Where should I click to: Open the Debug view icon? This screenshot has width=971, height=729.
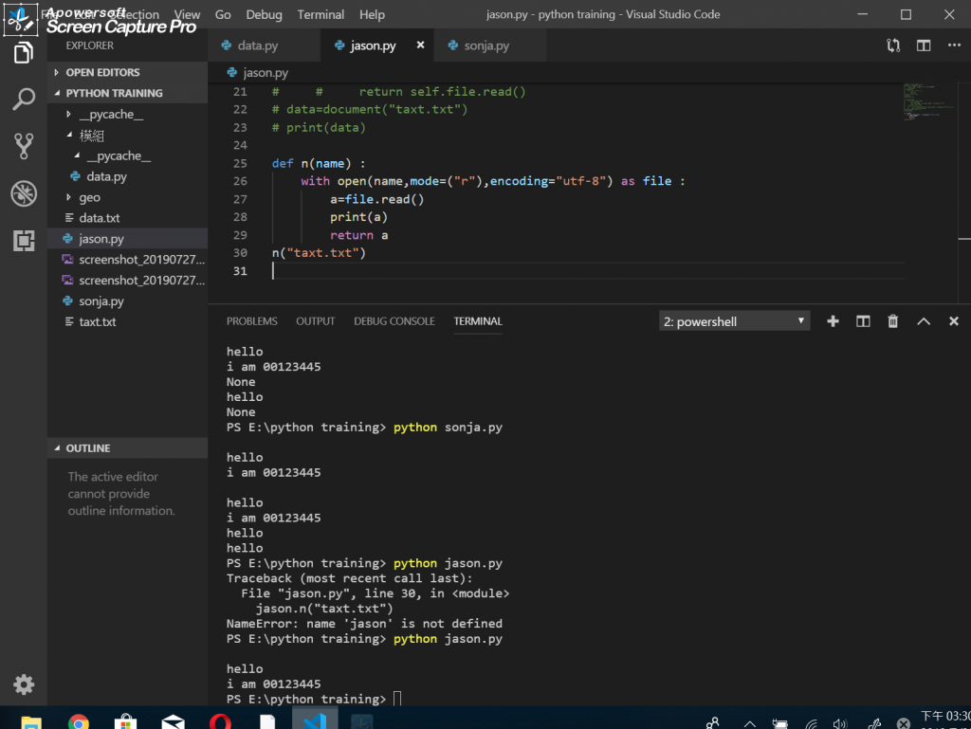click(24, 193)
